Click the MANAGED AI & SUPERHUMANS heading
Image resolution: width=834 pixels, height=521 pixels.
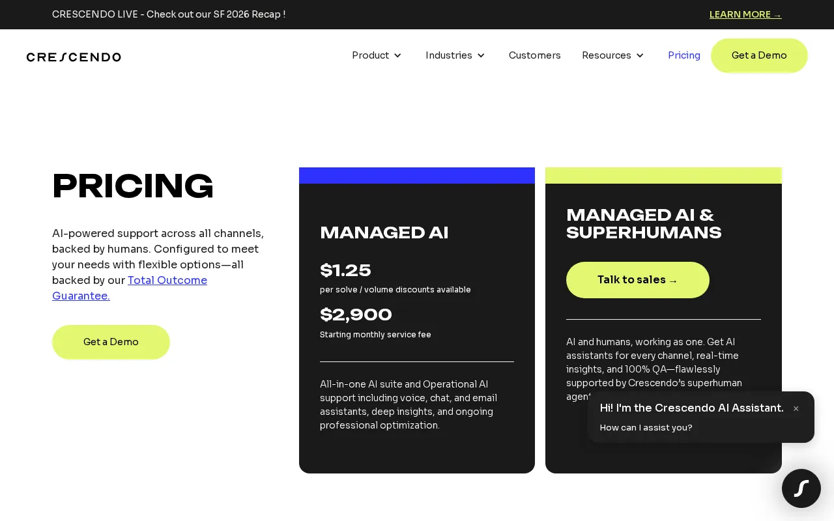click(x=644, y=224)
